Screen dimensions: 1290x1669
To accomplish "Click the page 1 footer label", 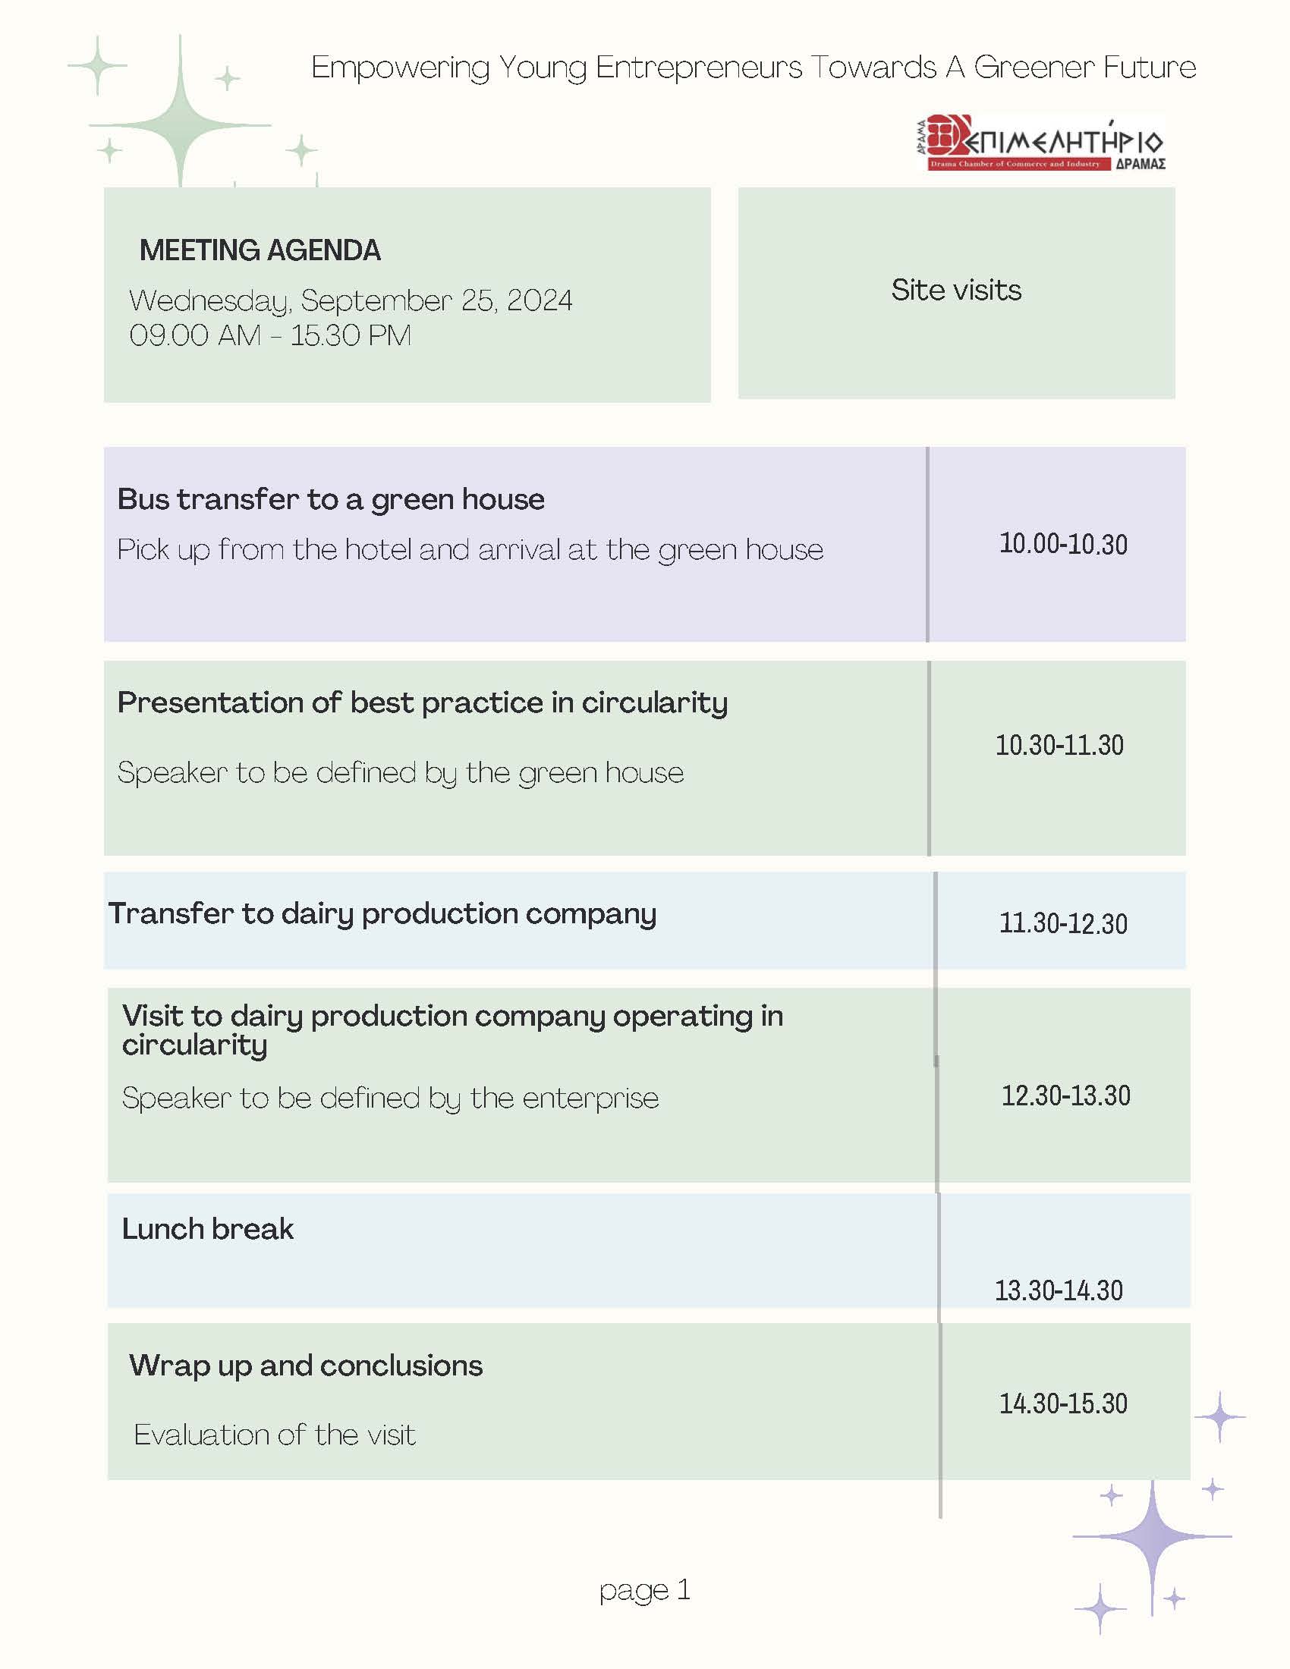I will pos(645,1590).
